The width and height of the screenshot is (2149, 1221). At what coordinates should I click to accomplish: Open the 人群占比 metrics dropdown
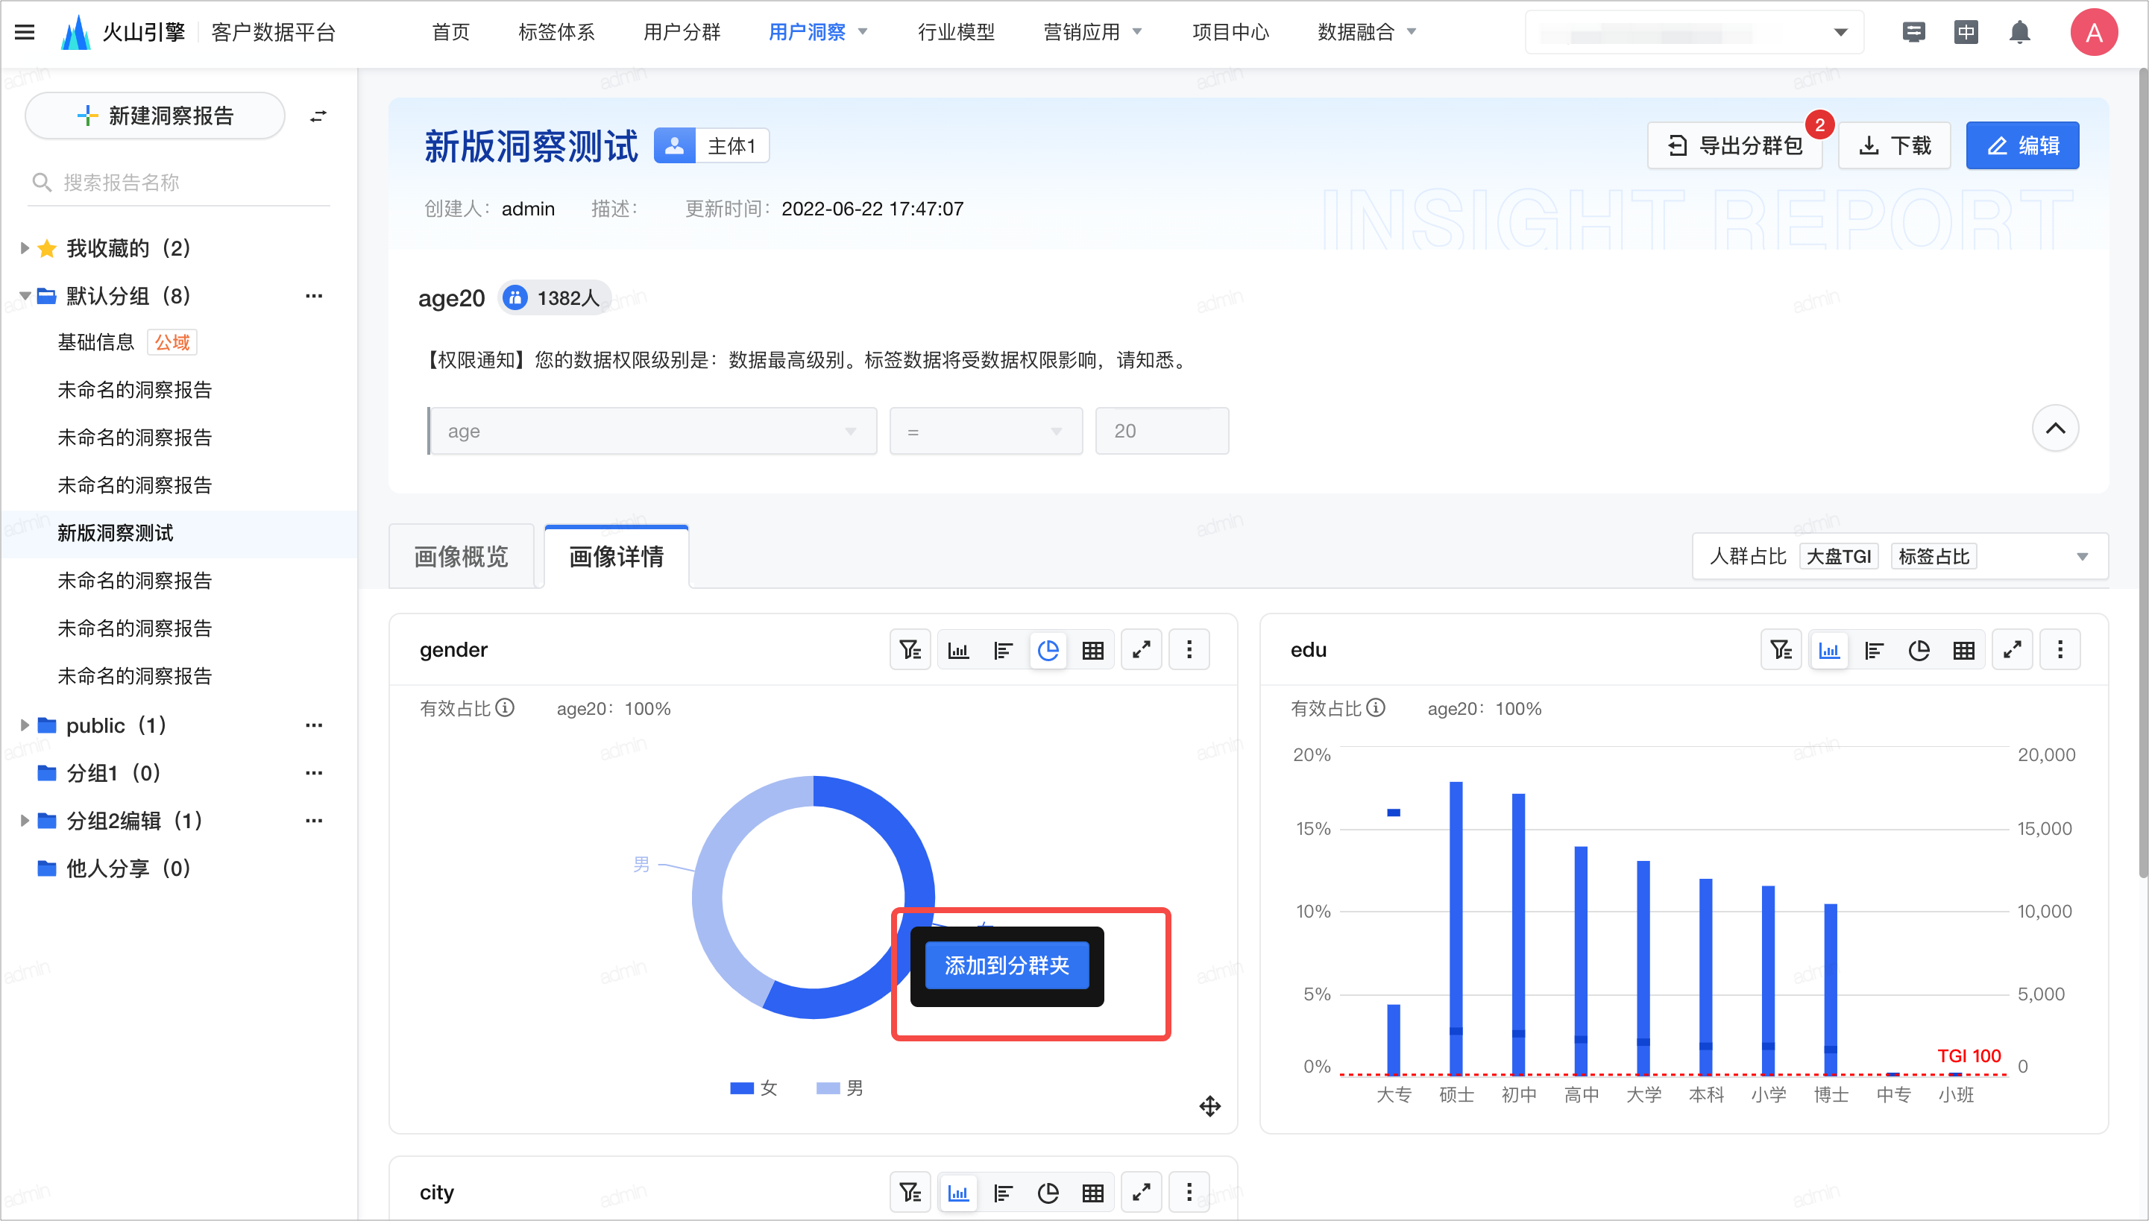click(x=1900, y=556)
